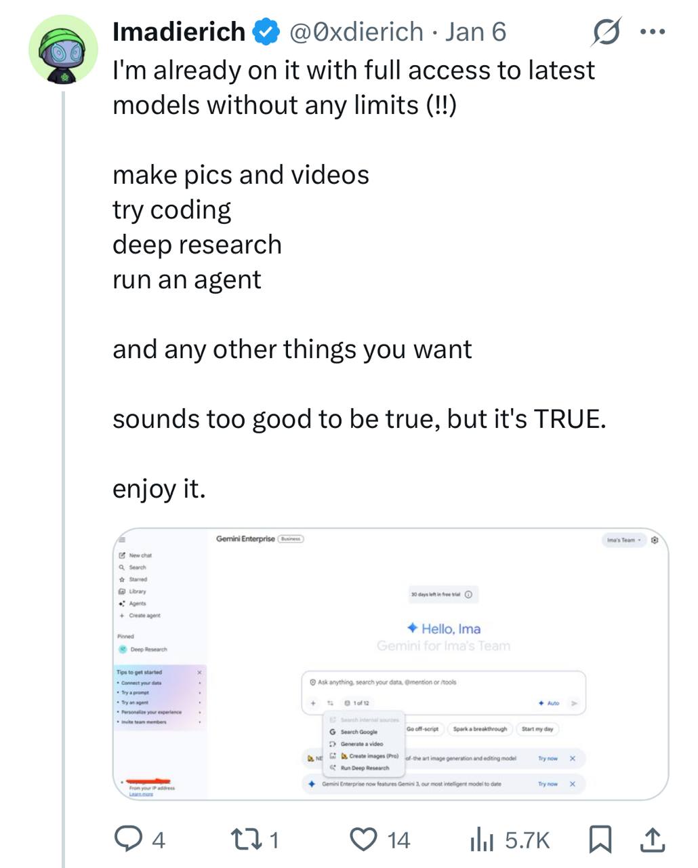This screenshot has width=698, height=868.
Task: Choose Search Google from the tools menu
Action: point(358,732)
